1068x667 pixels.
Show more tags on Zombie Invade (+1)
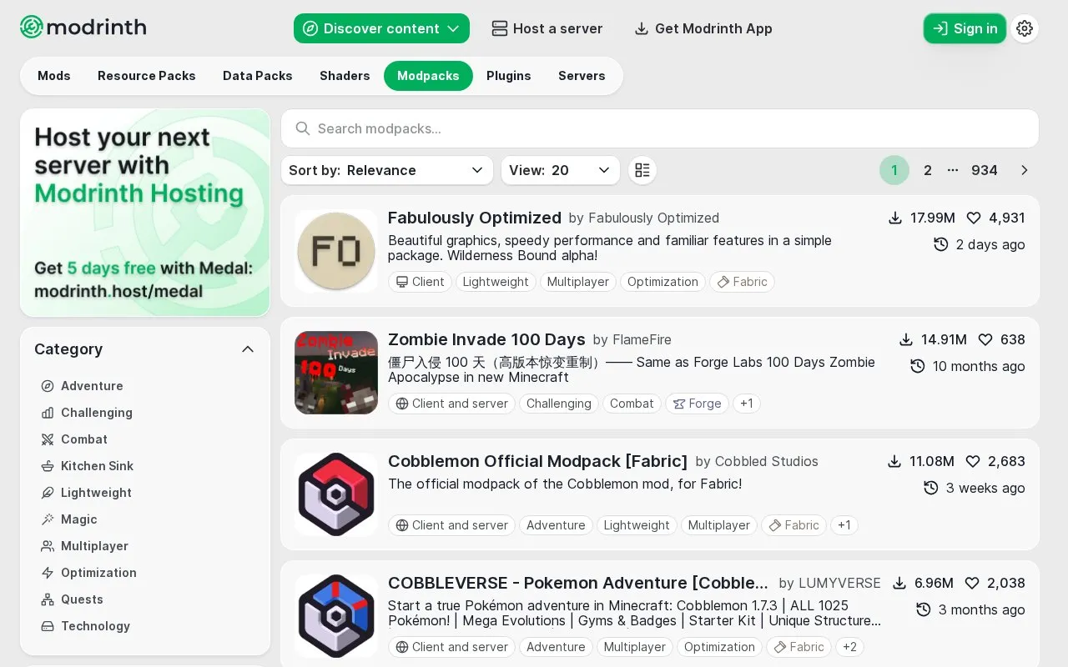[x=747, y=404]
